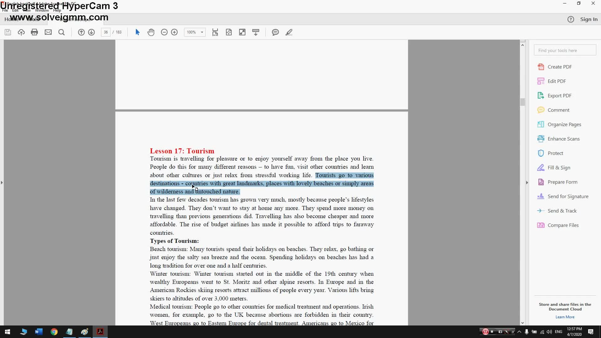Activate the Hand pan tool

(x=151, y=32)
